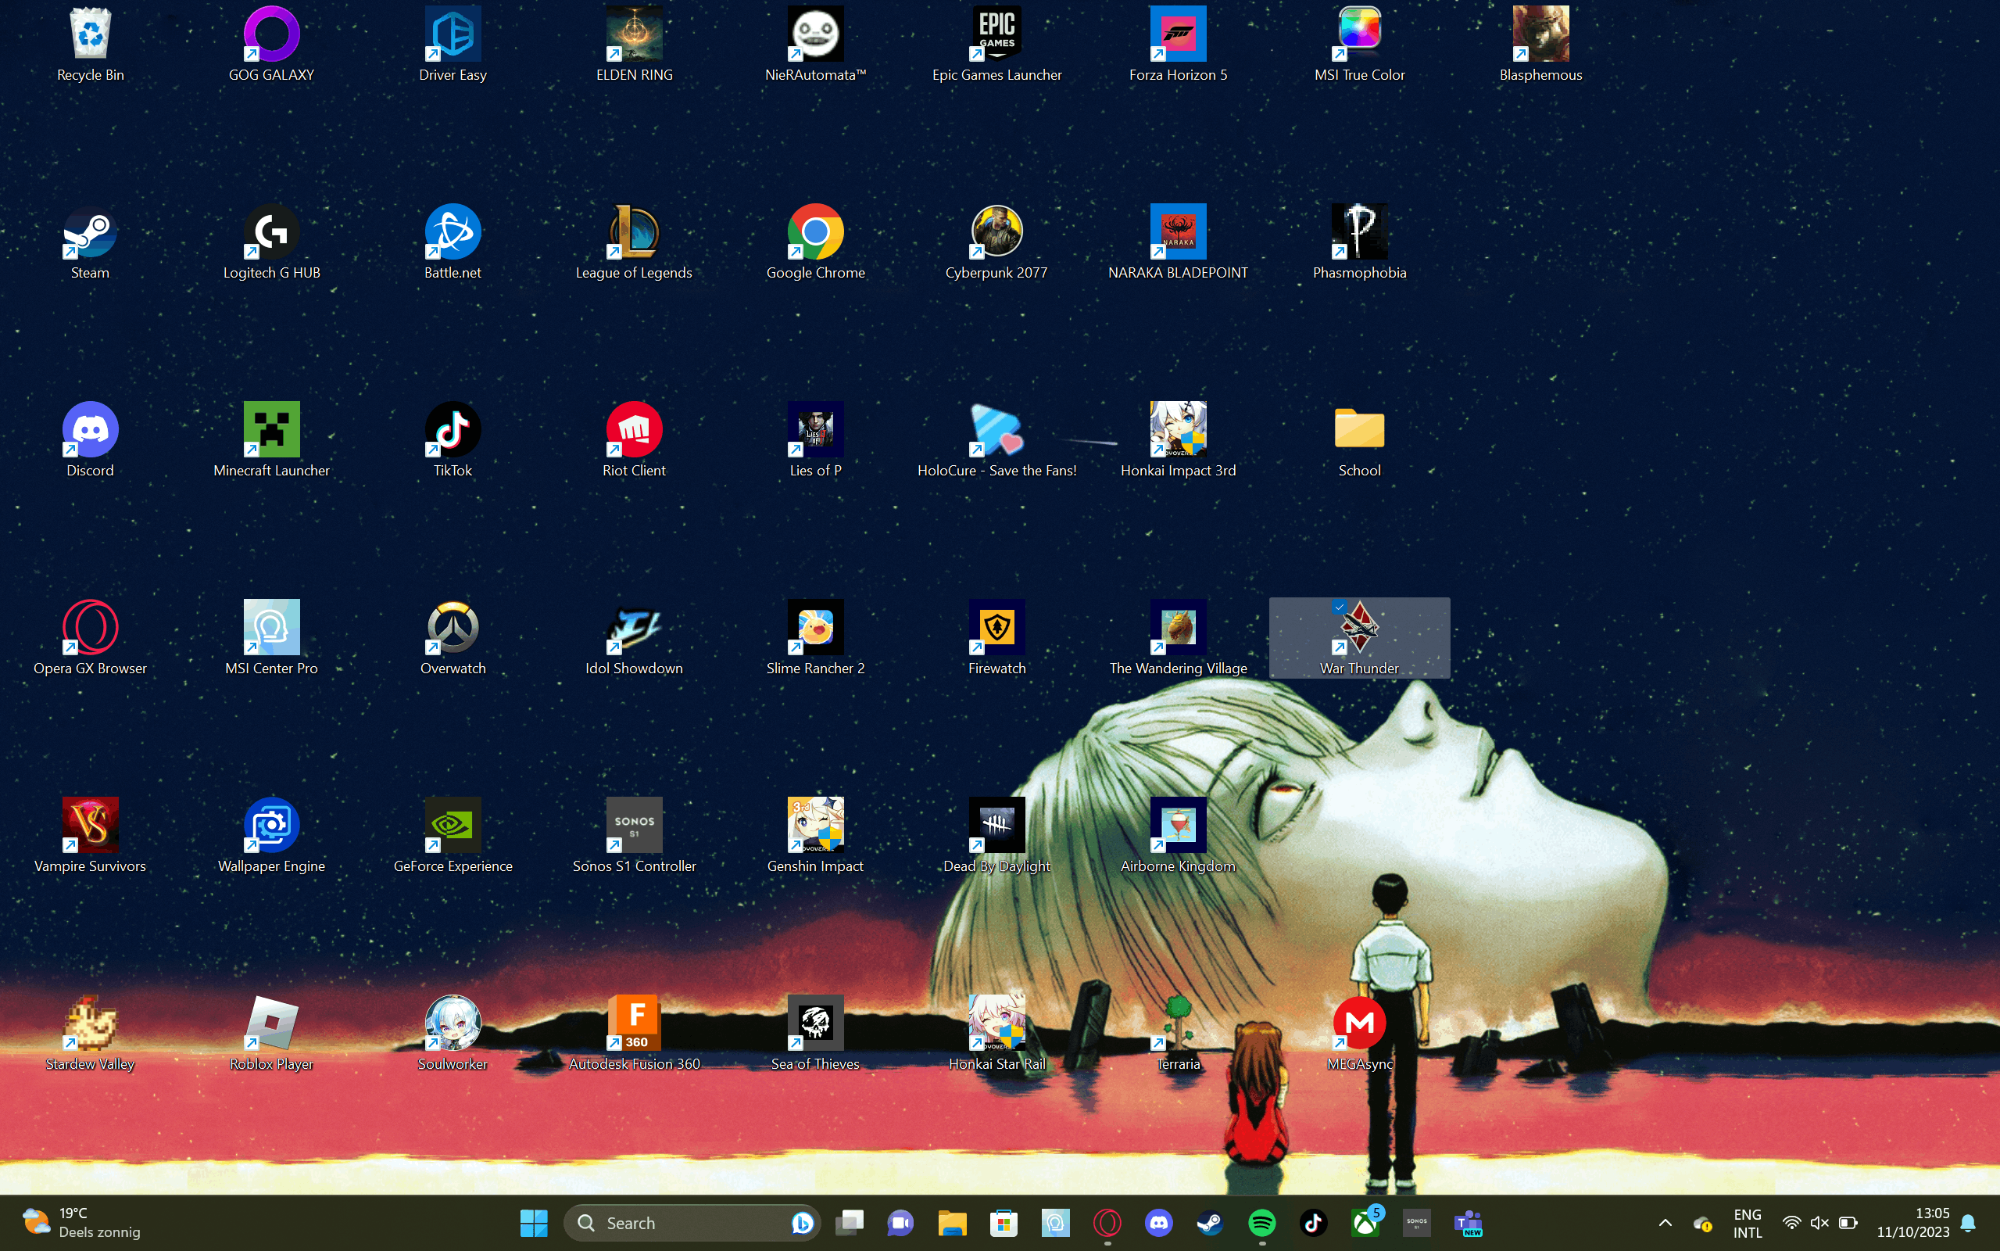Click the Roblox Player shortcut
The height and width of the screenshot is (1251, 2000).
click(x=271, y=1033)
